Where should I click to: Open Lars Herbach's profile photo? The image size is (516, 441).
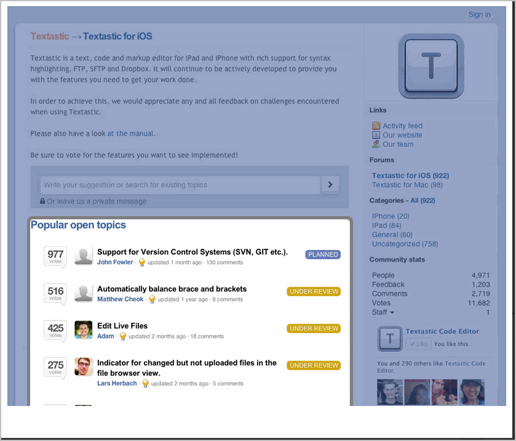click(84, 367)
